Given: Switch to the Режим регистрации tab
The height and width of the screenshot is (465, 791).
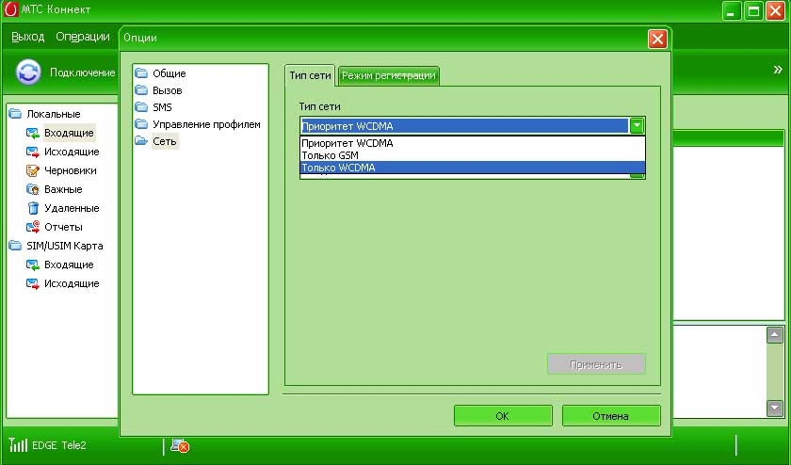Looking at the screenshot, I should (388, 75).
